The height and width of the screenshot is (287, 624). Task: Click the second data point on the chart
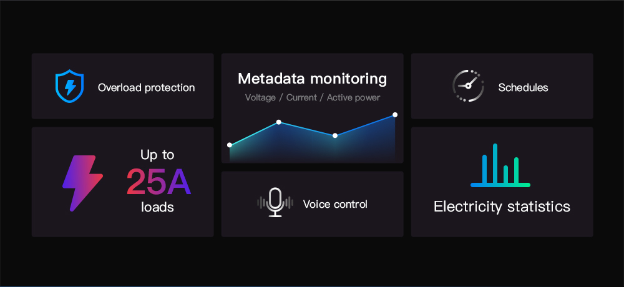point(279,122)
